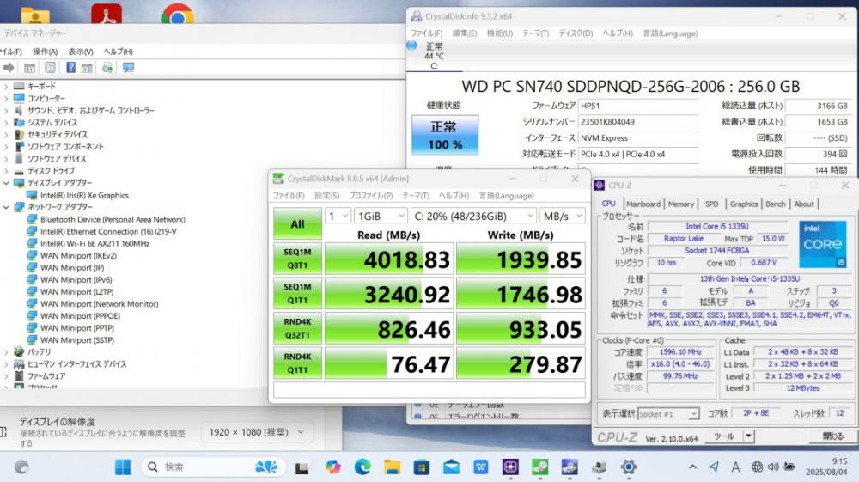Viewport: 859px width, 482px height.
Task: Open the プロファイル(P) menu in CrystalDiskMark
Action: coord(371,196)
